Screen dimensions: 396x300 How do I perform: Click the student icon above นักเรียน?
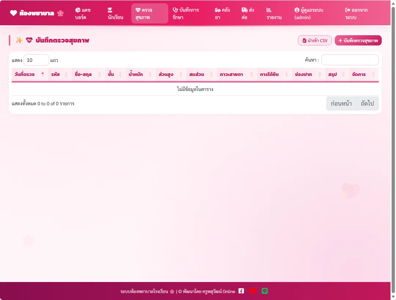[x=110, y=10]
